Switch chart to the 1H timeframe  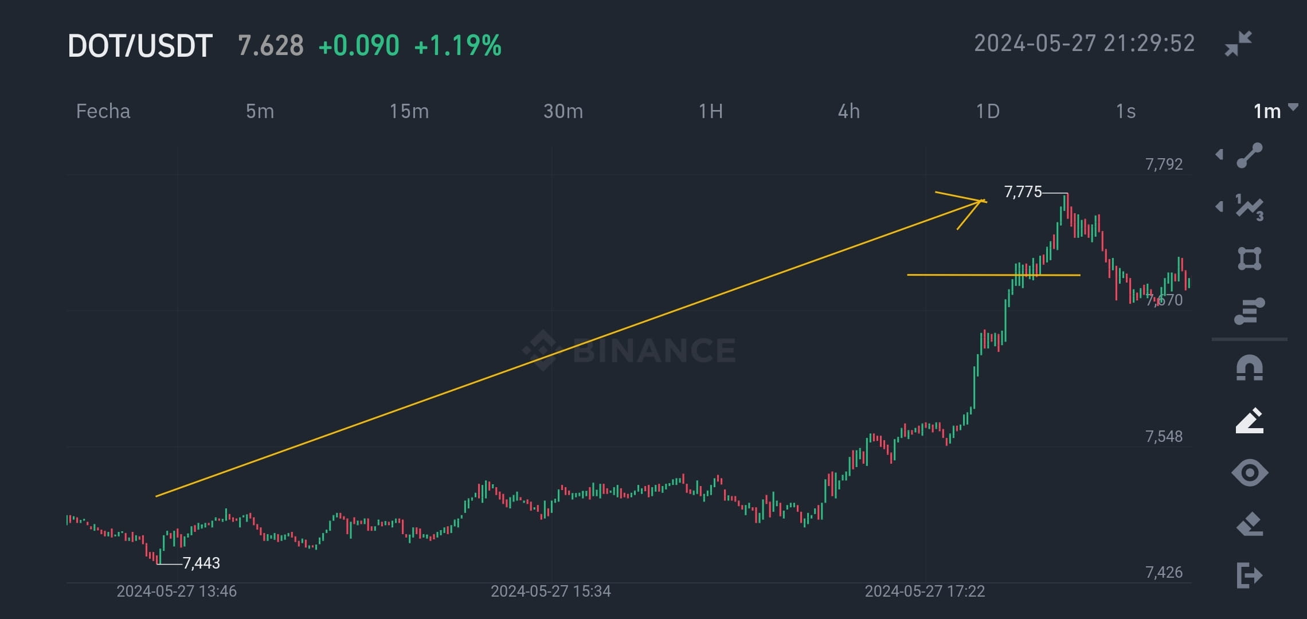pos(711,112)
